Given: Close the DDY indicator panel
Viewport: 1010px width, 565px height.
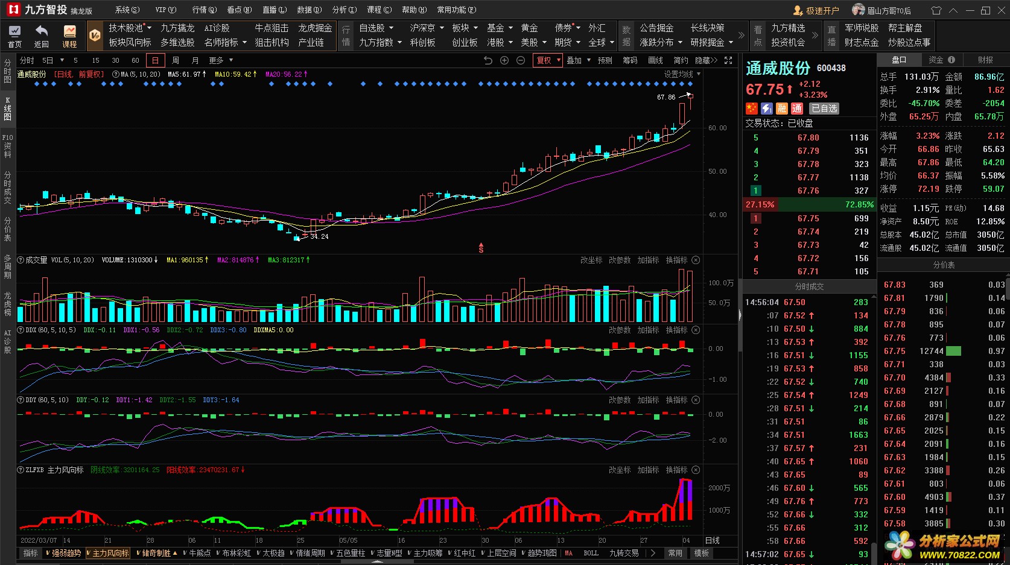Looking at the screenshot, I should (696, 400).
